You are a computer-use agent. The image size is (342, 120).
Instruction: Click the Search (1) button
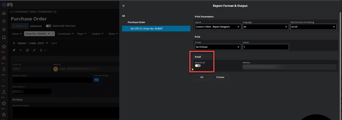click(x=20, y=26)
